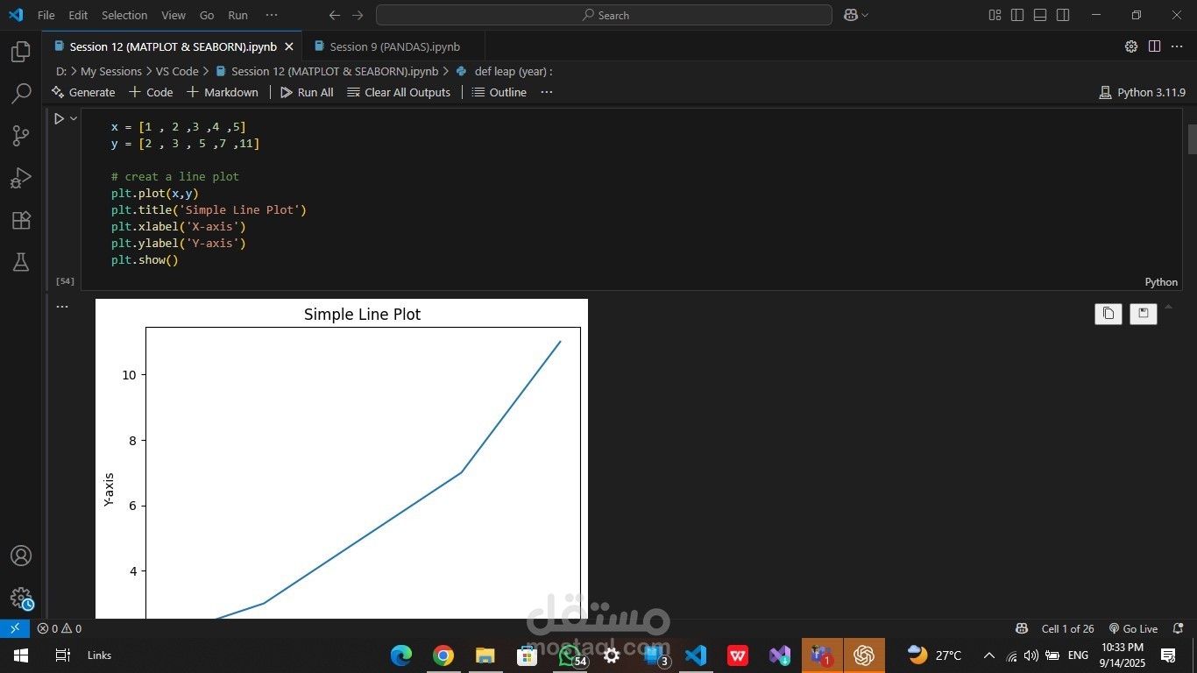Copy the plot output with the copy icon
Viewport: 1197px width, 673px height.
[1108, 314]
